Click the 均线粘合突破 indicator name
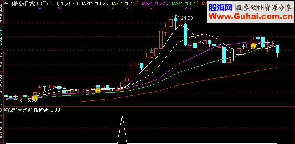295x144 pixels. (x=18, y=110)
